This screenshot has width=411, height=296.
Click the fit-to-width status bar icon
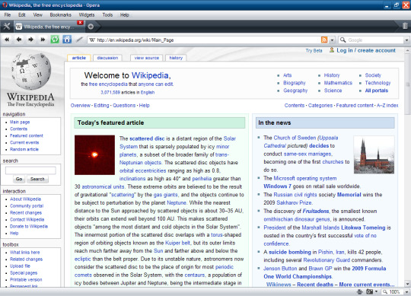(x=359, y=291)
